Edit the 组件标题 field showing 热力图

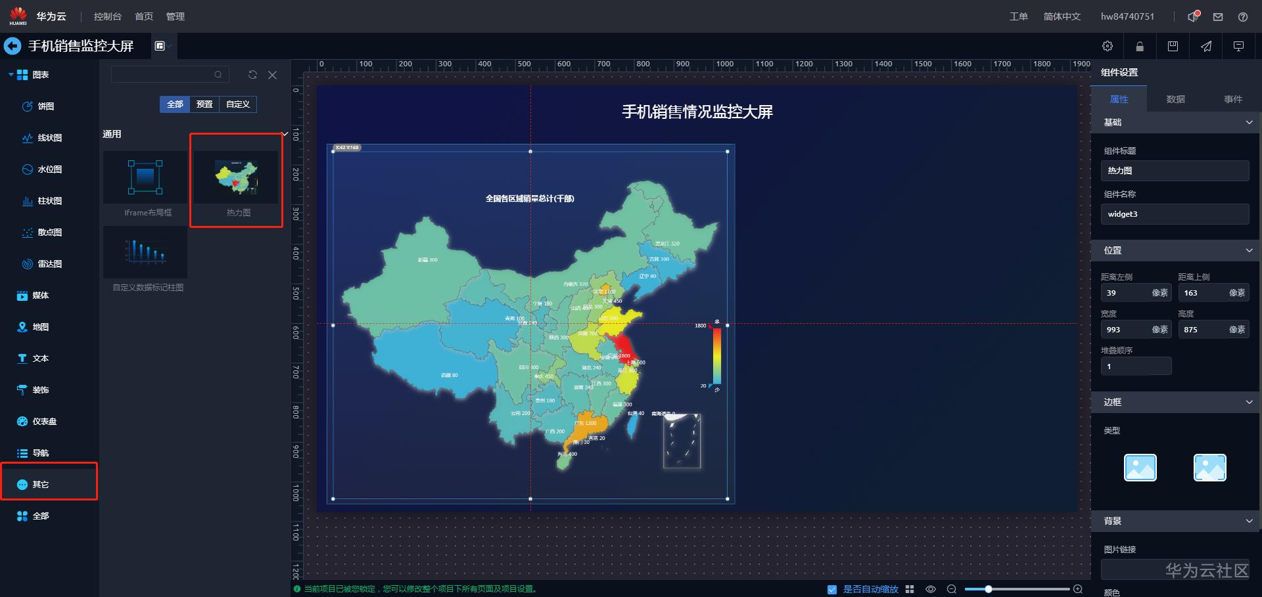pyautogui.click(x=1175, y=171)
